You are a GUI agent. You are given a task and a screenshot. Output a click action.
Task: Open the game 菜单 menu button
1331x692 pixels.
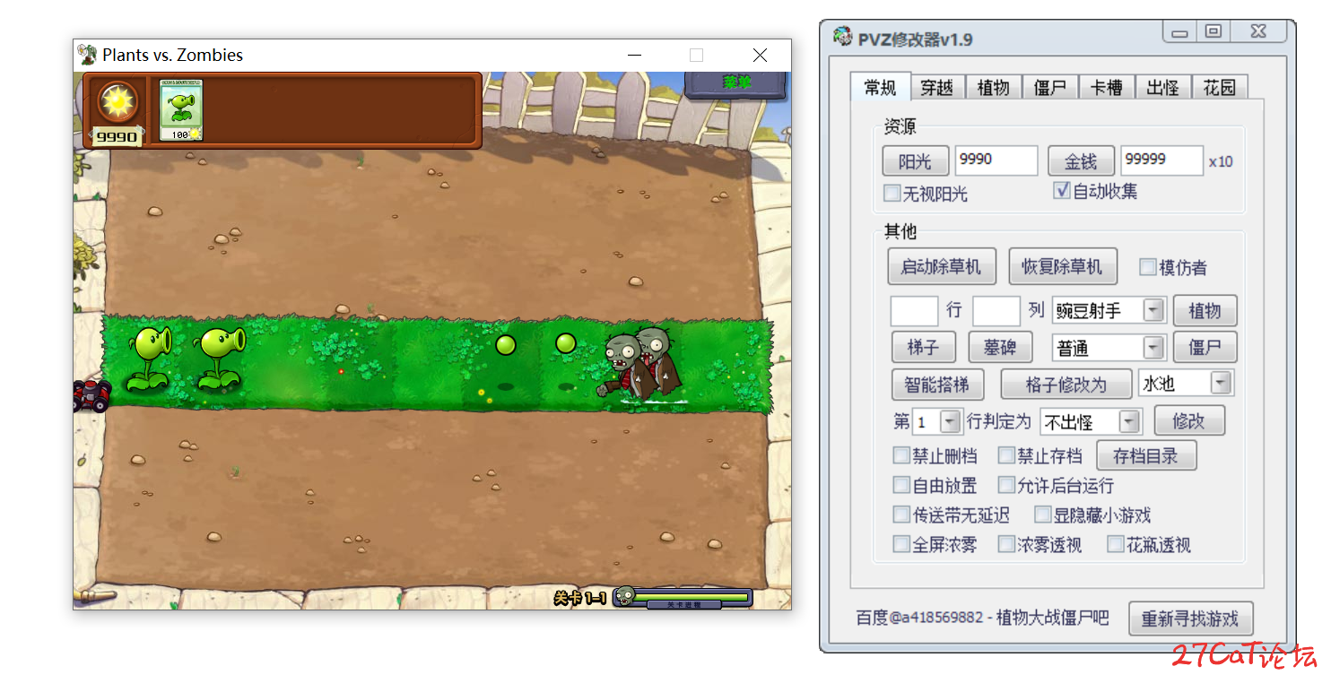tap(735, 83)
